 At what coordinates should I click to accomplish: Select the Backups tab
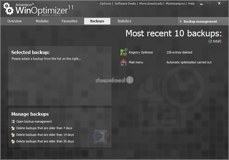tap(97, 21)
